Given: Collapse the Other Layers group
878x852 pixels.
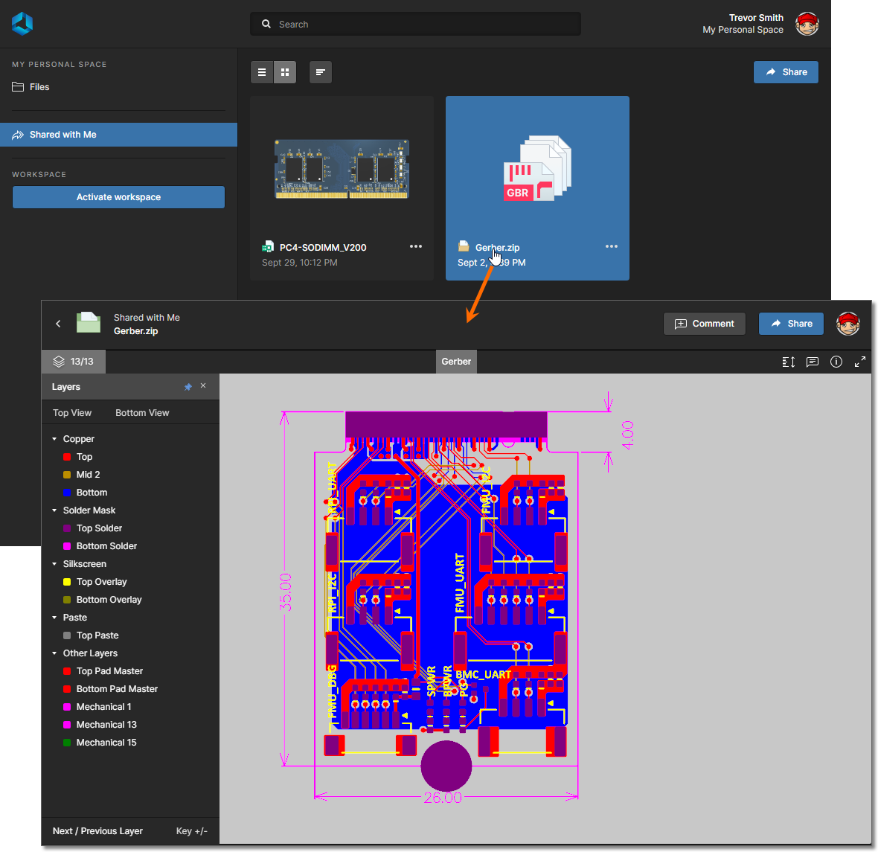Looking at the screenshot, I should 54,653.
